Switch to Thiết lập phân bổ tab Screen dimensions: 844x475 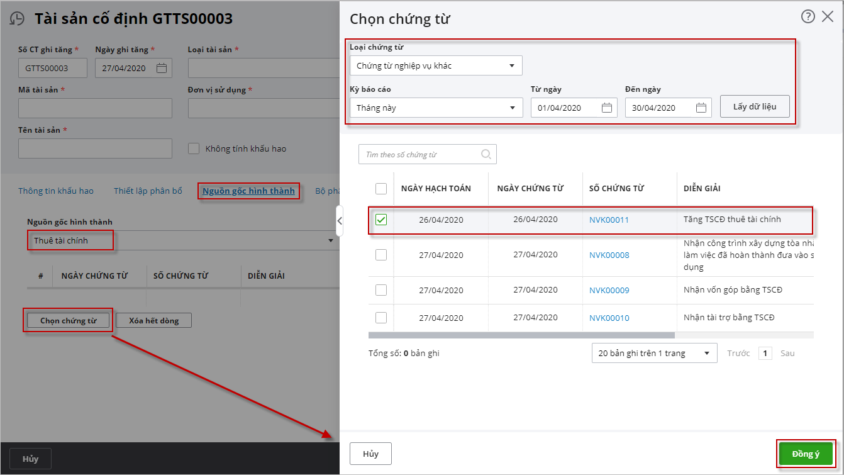coord(148,191)
